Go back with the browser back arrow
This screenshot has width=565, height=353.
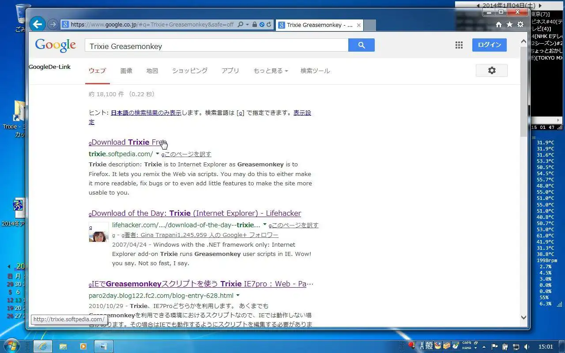tap(38, 24)
